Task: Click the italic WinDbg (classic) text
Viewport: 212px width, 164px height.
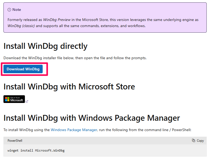Action: point(21,26)
